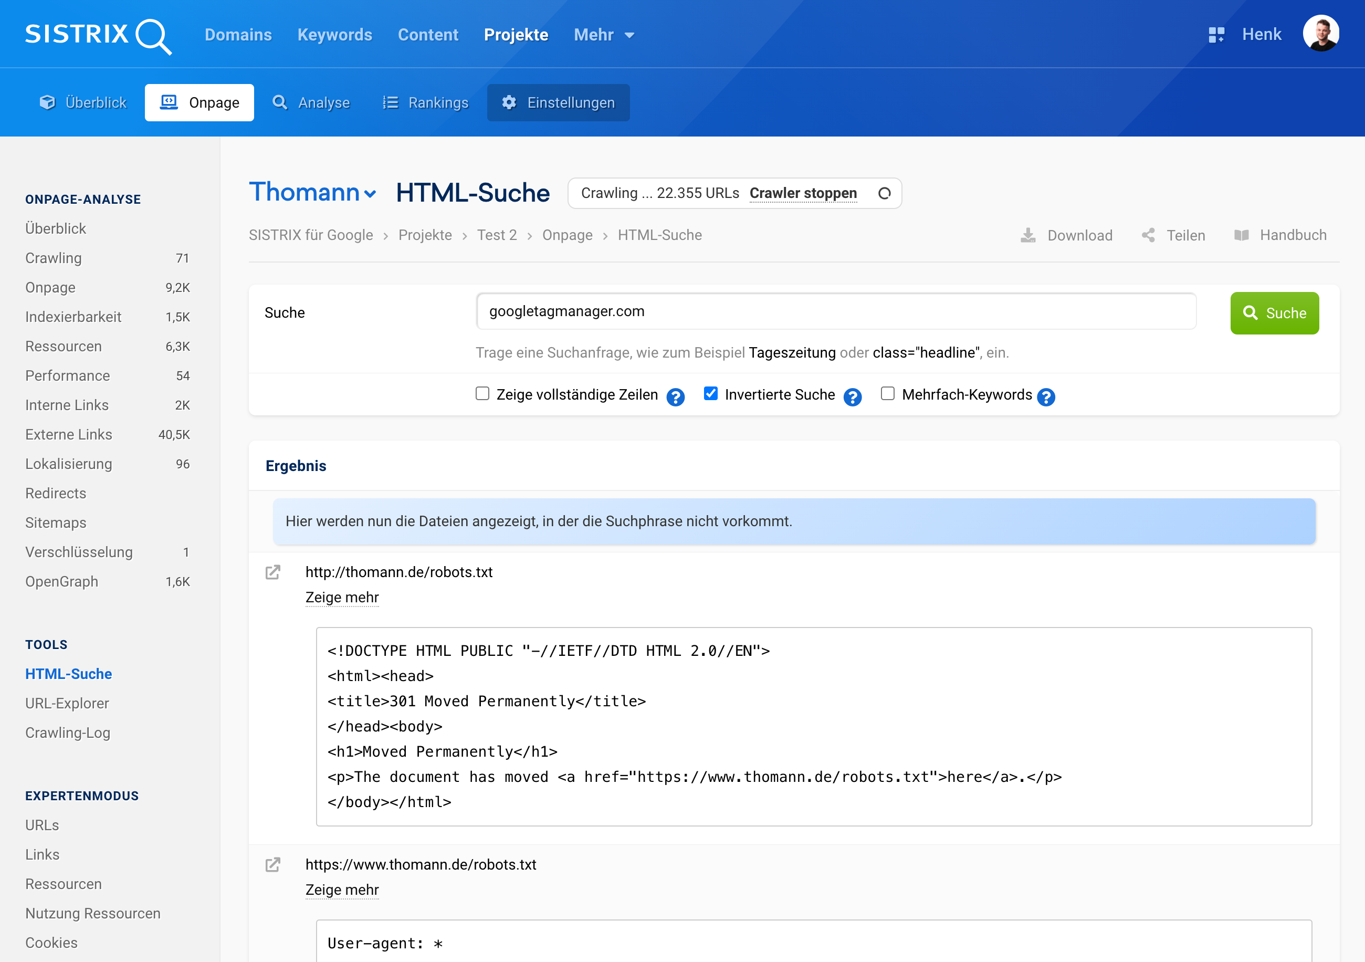This screenshot has width=1365, height=962.
Task: Click the Download text link
Action: [1079, 235]
